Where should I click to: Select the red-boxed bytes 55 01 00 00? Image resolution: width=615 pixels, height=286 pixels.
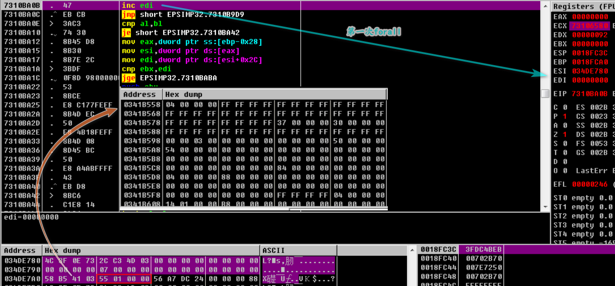pos(123,279)
